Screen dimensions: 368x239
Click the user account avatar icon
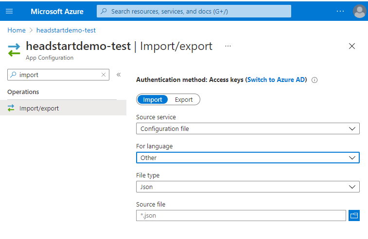(x=360, y=11)
